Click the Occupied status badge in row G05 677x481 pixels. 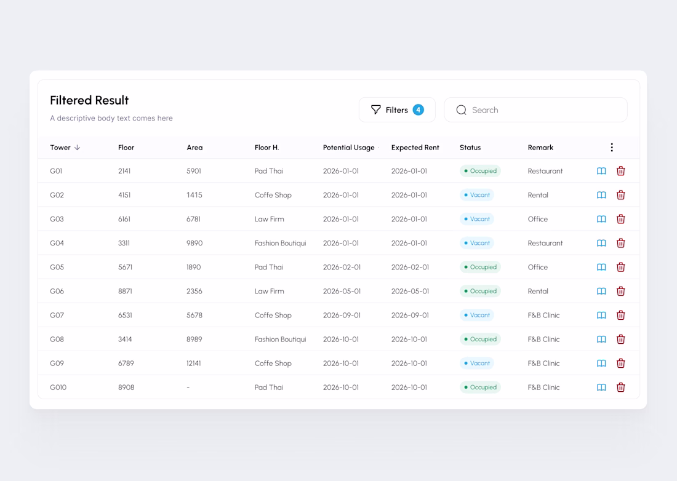point(480,267)
